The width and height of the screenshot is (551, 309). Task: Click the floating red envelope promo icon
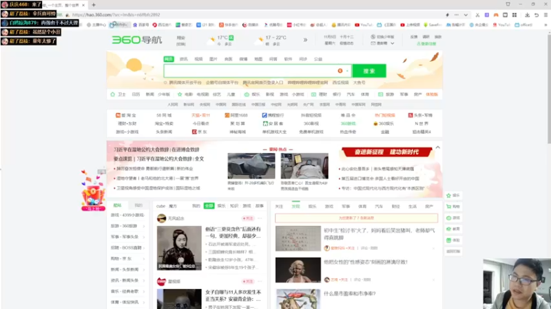[93, 192]
